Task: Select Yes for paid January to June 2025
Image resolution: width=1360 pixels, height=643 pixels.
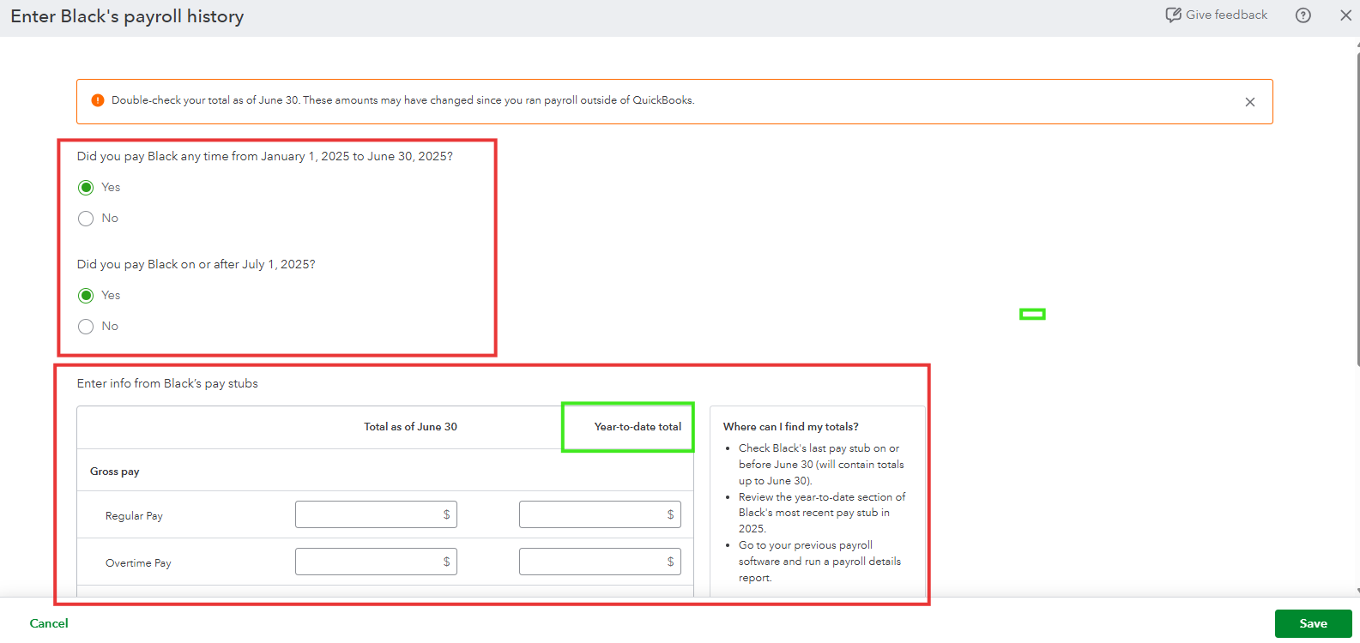Action: [x=86, y=188]
